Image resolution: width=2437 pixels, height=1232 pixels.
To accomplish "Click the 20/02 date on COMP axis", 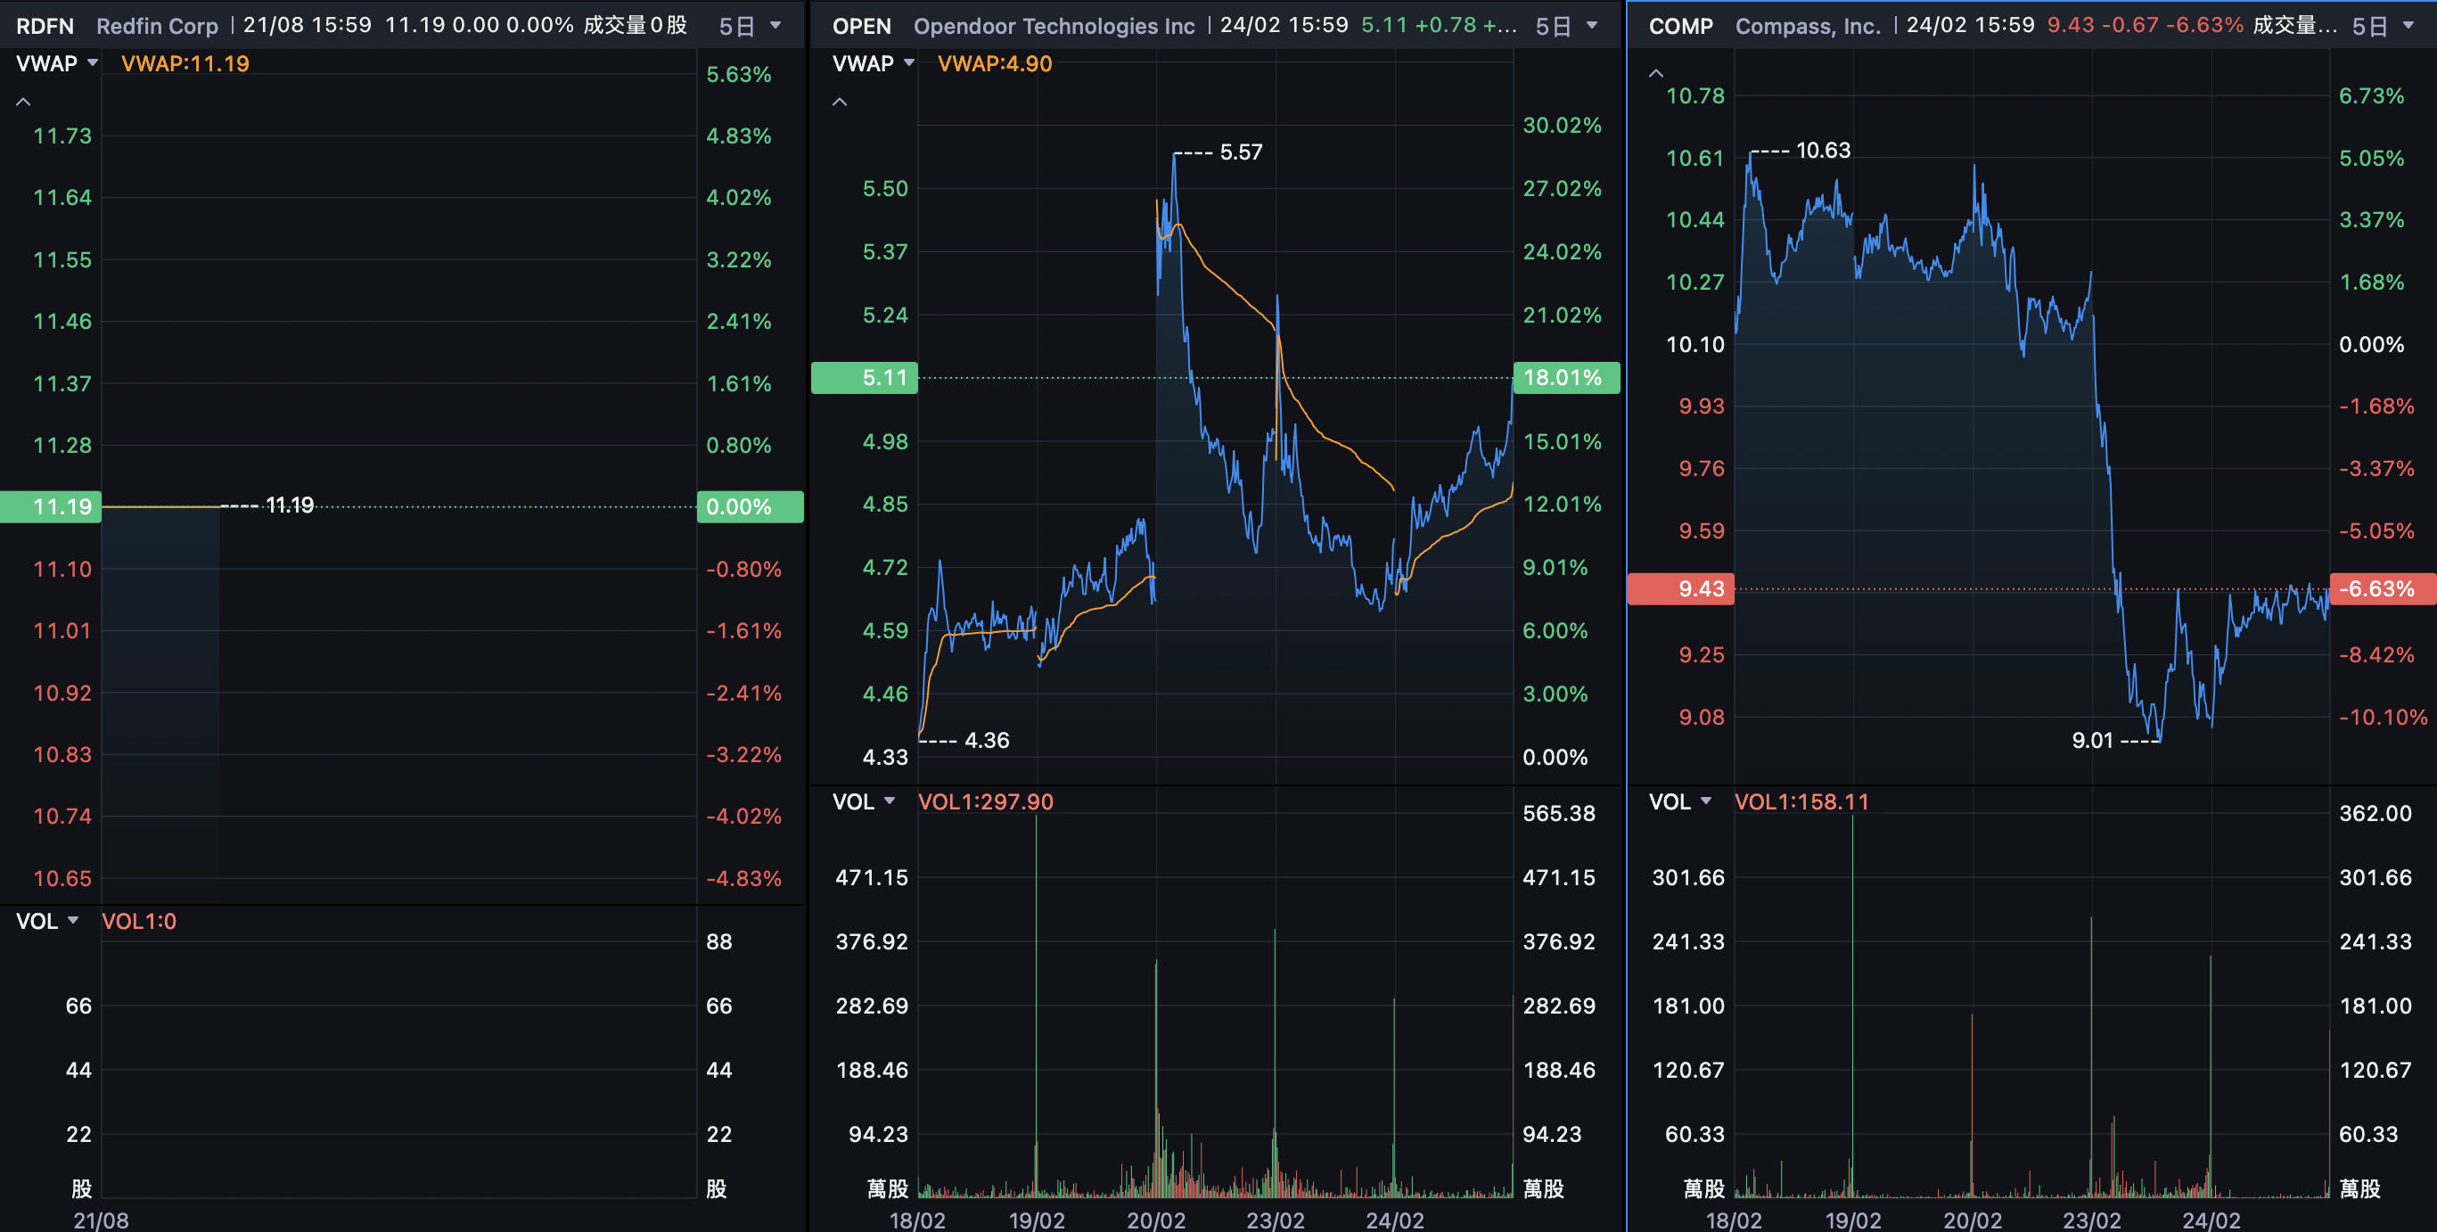I will (1972, 1220).
